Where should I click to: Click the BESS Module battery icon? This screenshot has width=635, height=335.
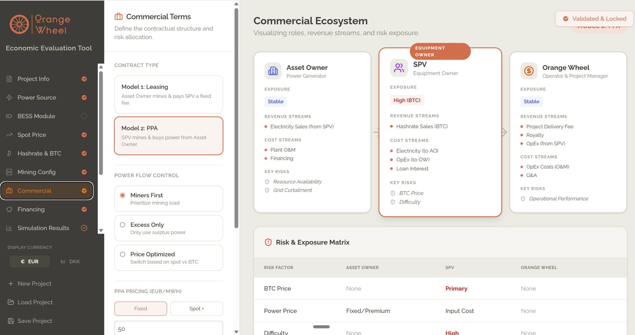click(9, 116)
